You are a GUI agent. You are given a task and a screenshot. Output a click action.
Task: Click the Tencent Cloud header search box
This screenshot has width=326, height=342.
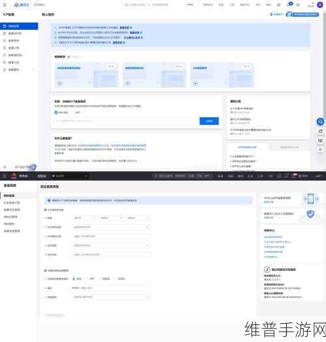[153, 5]
